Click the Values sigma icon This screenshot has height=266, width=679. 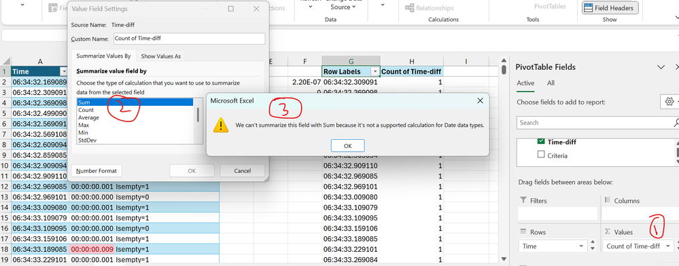pos(607,232)
